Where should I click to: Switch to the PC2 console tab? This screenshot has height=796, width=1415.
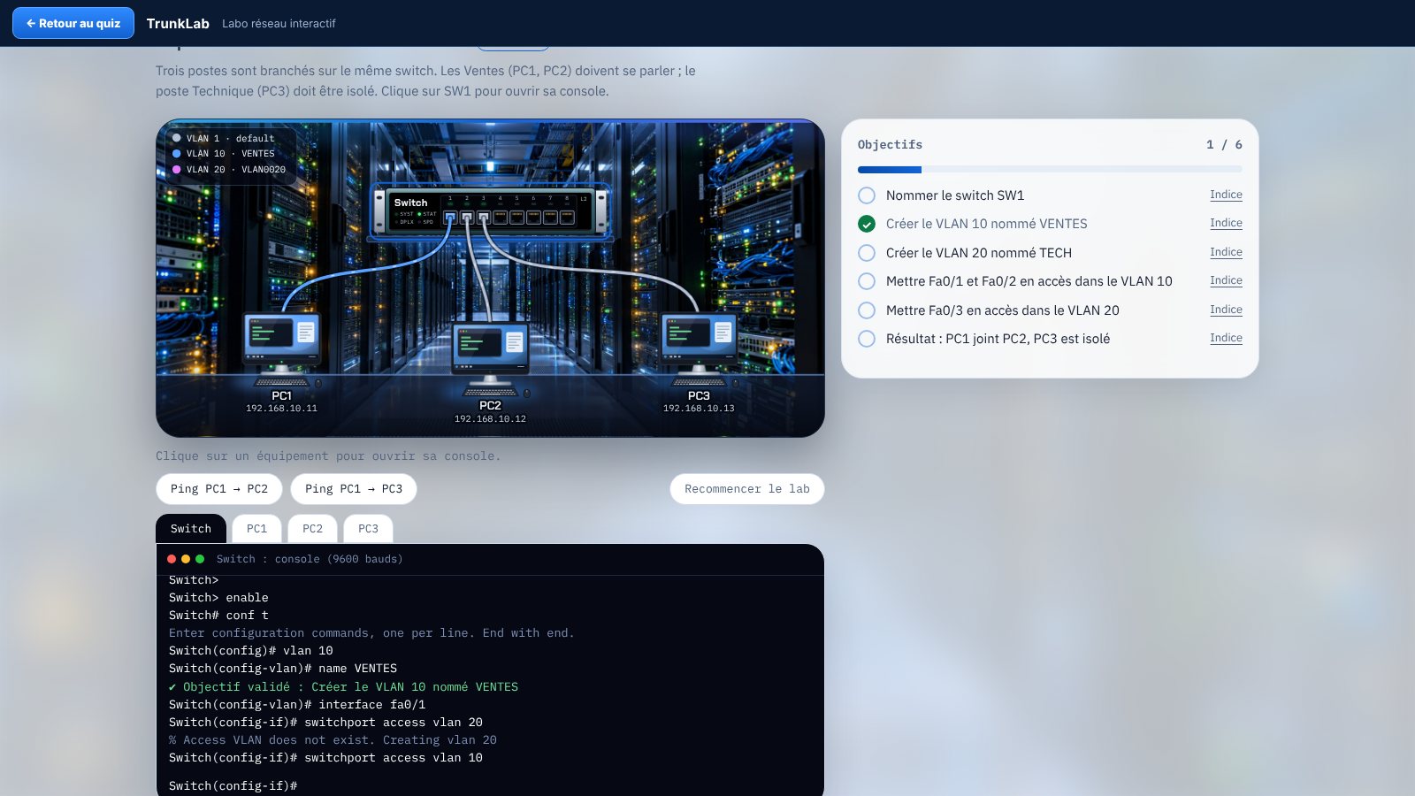(312, 529)
